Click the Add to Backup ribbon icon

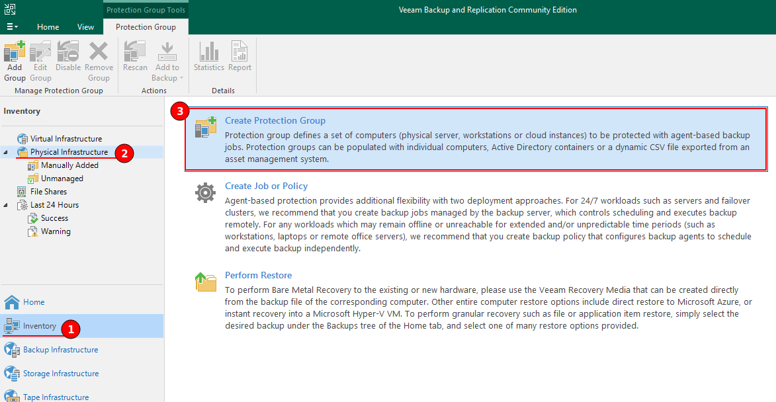tap(167, 52)
